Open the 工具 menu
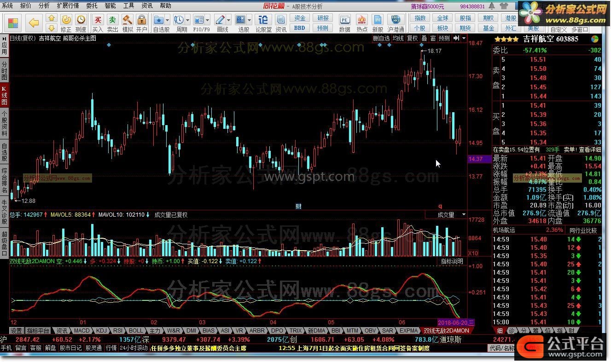This screenshot has height=362, width=611. pyautogui.click(x=128, y=6)
